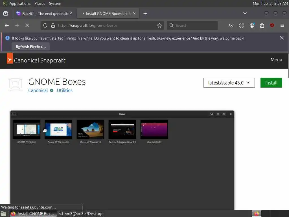
Task: Click the GNOME Boxes app icon
Action: point(15,84)
